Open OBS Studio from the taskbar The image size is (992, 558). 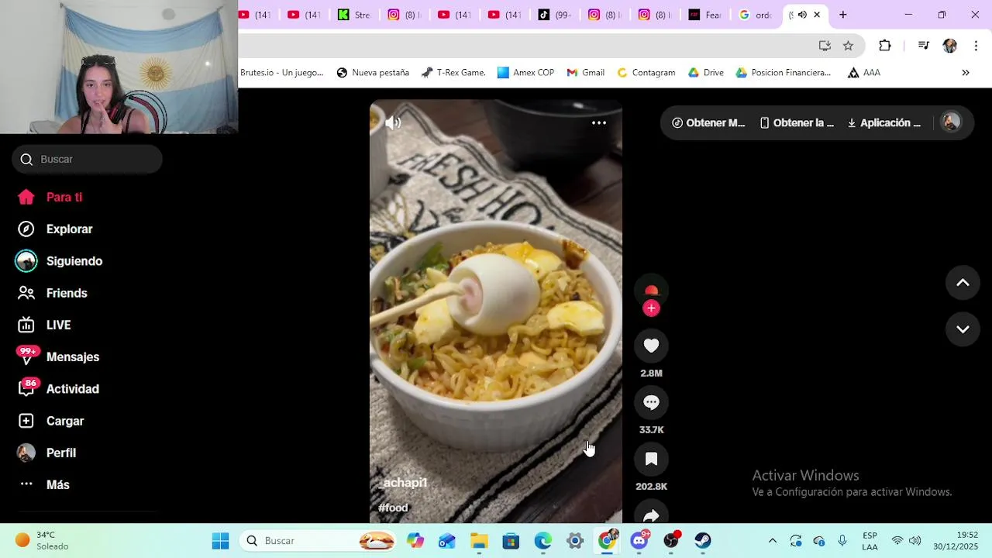click(x=671, y=541)
